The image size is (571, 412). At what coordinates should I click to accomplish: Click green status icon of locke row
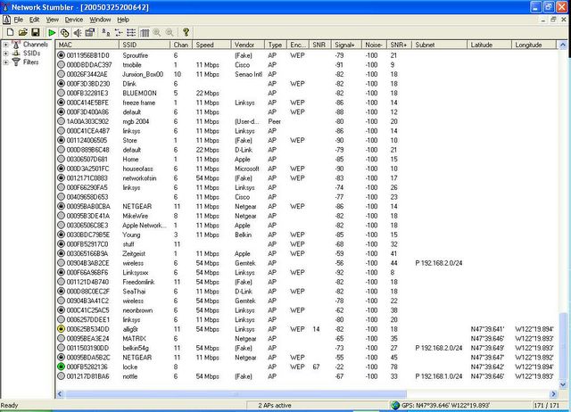click(62, 367)
